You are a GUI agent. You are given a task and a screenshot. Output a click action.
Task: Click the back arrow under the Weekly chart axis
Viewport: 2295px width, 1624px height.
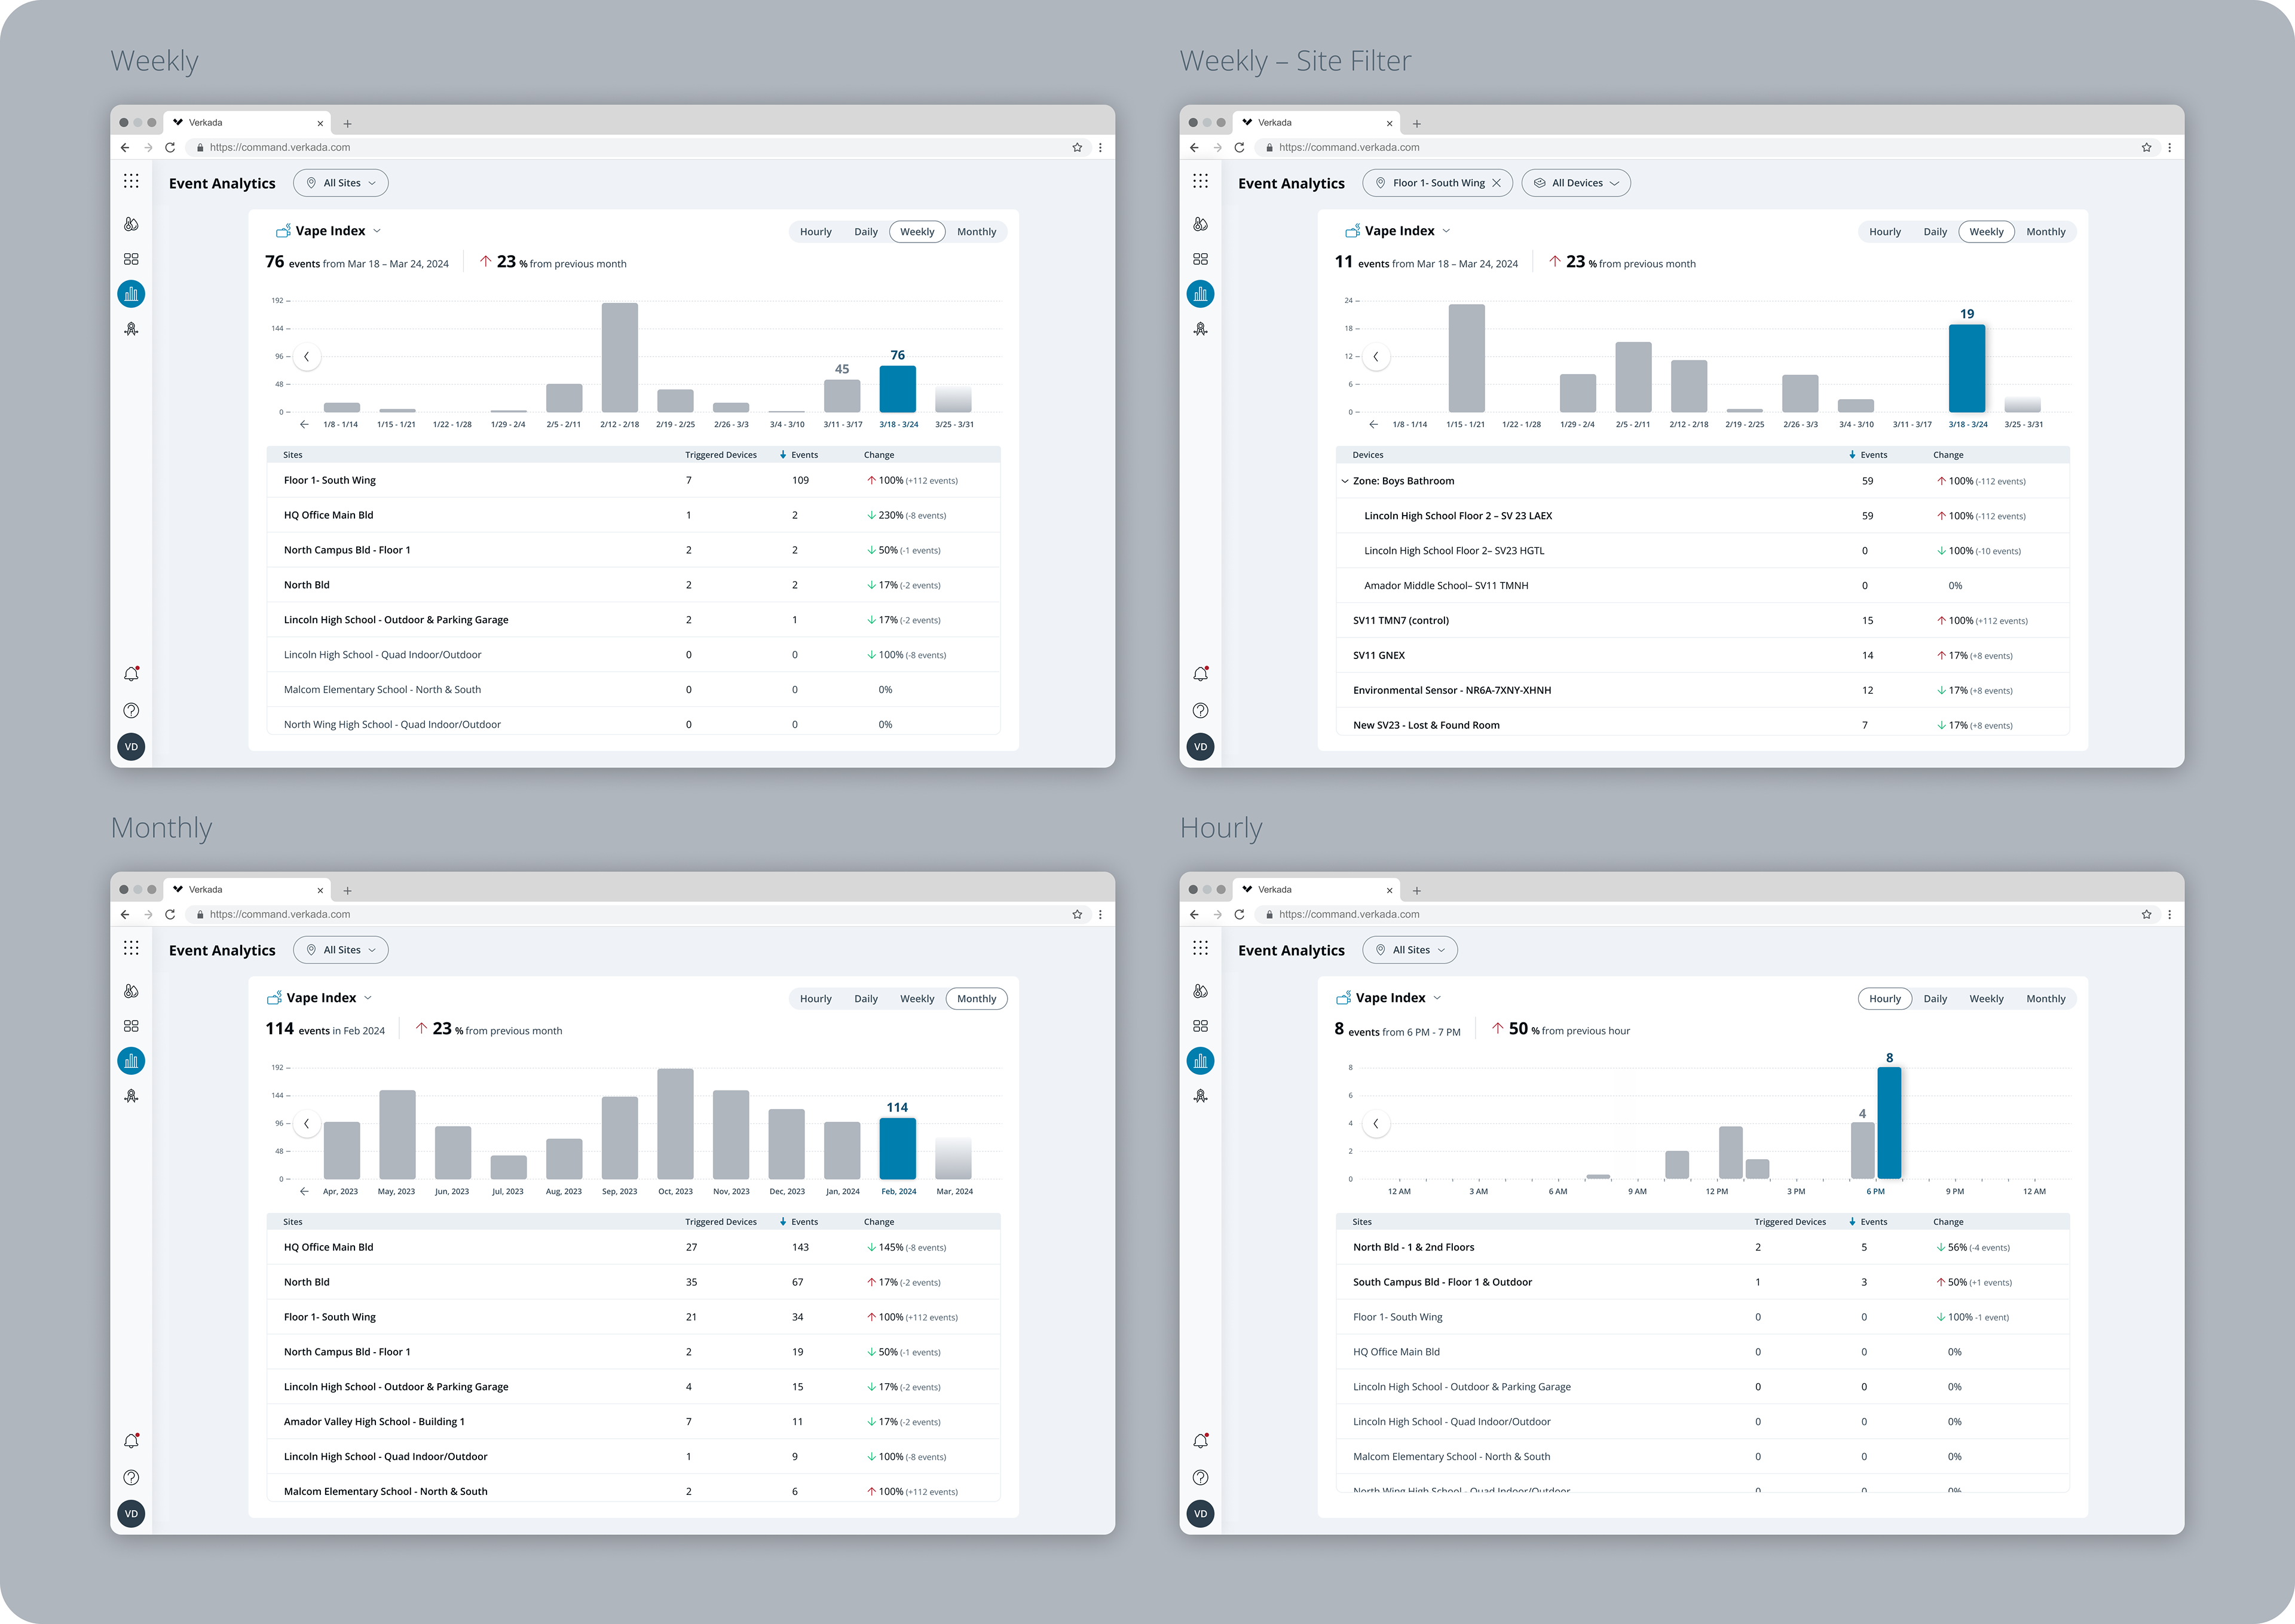pyautogui.click(x=304, y=424)
